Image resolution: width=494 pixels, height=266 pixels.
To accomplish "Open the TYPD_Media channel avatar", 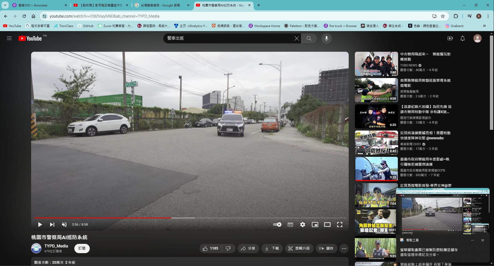I will pos(36,248).
